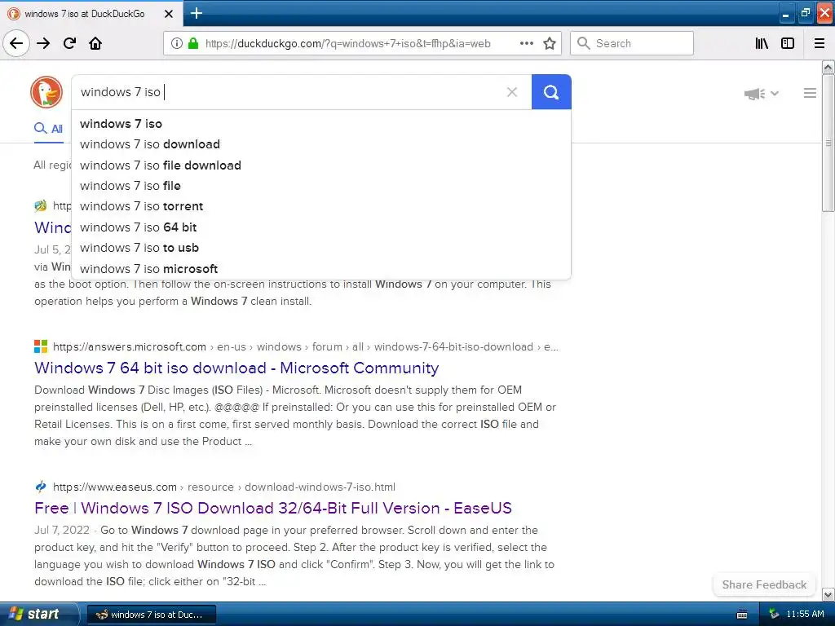Open the Library bookshelf icon

(762, 43)
